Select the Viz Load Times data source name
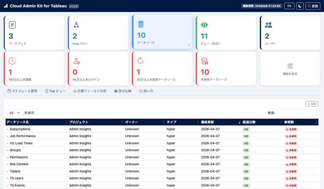Viewport: 324px width, 189px height. (21, 143)
